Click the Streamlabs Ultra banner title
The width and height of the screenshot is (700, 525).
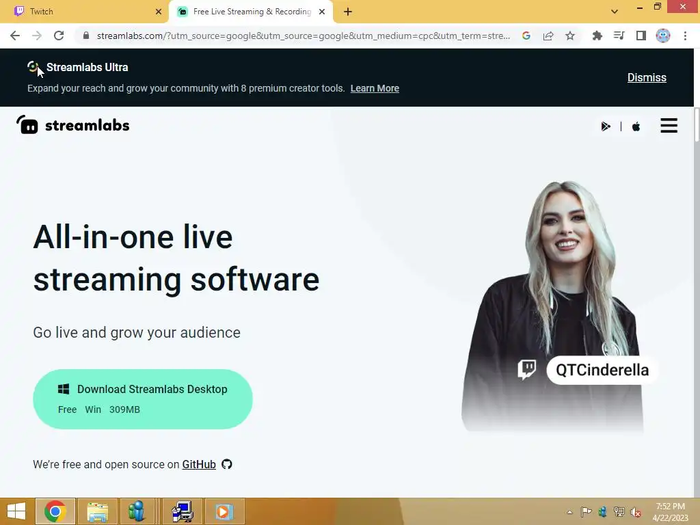pyautogui.click(x=87, y=68)
